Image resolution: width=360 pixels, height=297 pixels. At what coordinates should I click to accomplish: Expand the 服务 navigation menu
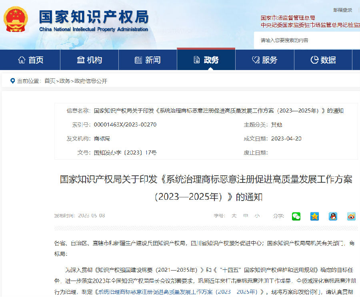[x=264, y=60]
